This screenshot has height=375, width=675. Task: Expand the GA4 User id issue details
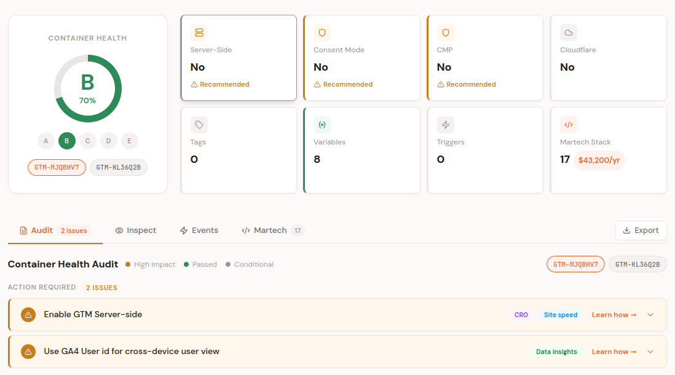(x=650, y=351)
